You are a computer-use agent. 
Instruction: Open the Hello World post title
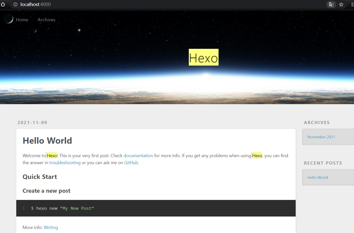coord(47,141)
